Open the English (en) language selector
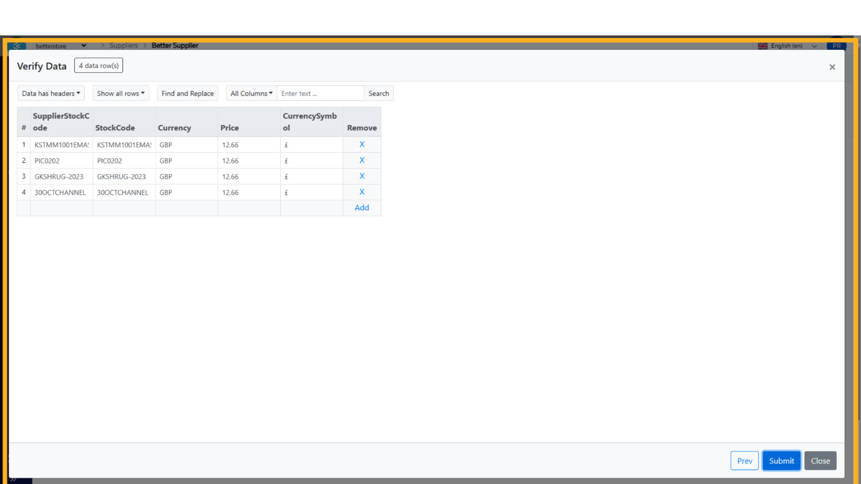 [x=787, y=46]
